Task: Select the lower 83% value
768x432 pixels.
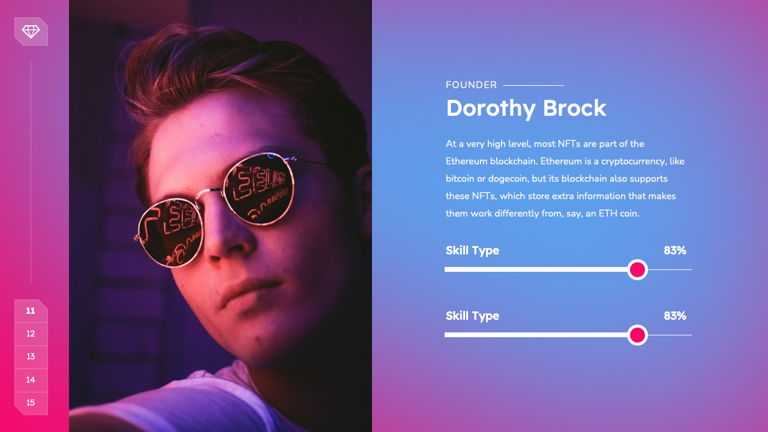Action: (674, 316)
